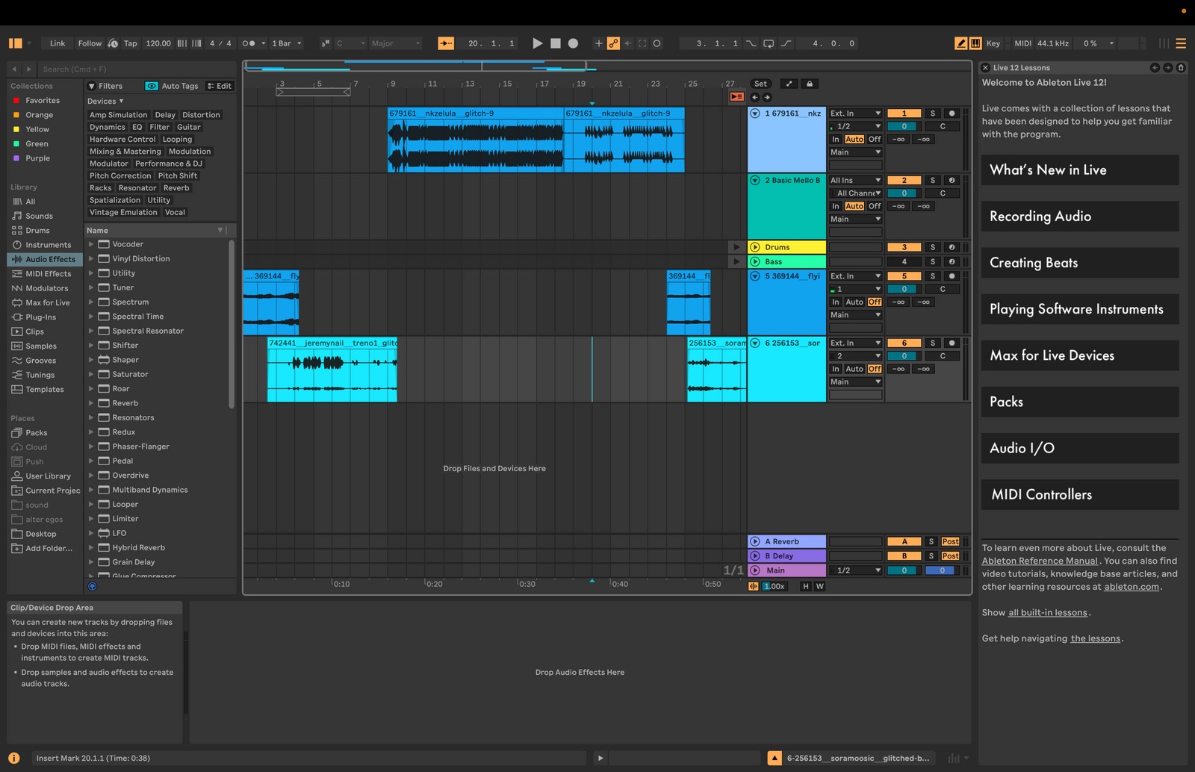Close the Live 12 Lessons panel
1195x772 pixels.
[985, 67]
